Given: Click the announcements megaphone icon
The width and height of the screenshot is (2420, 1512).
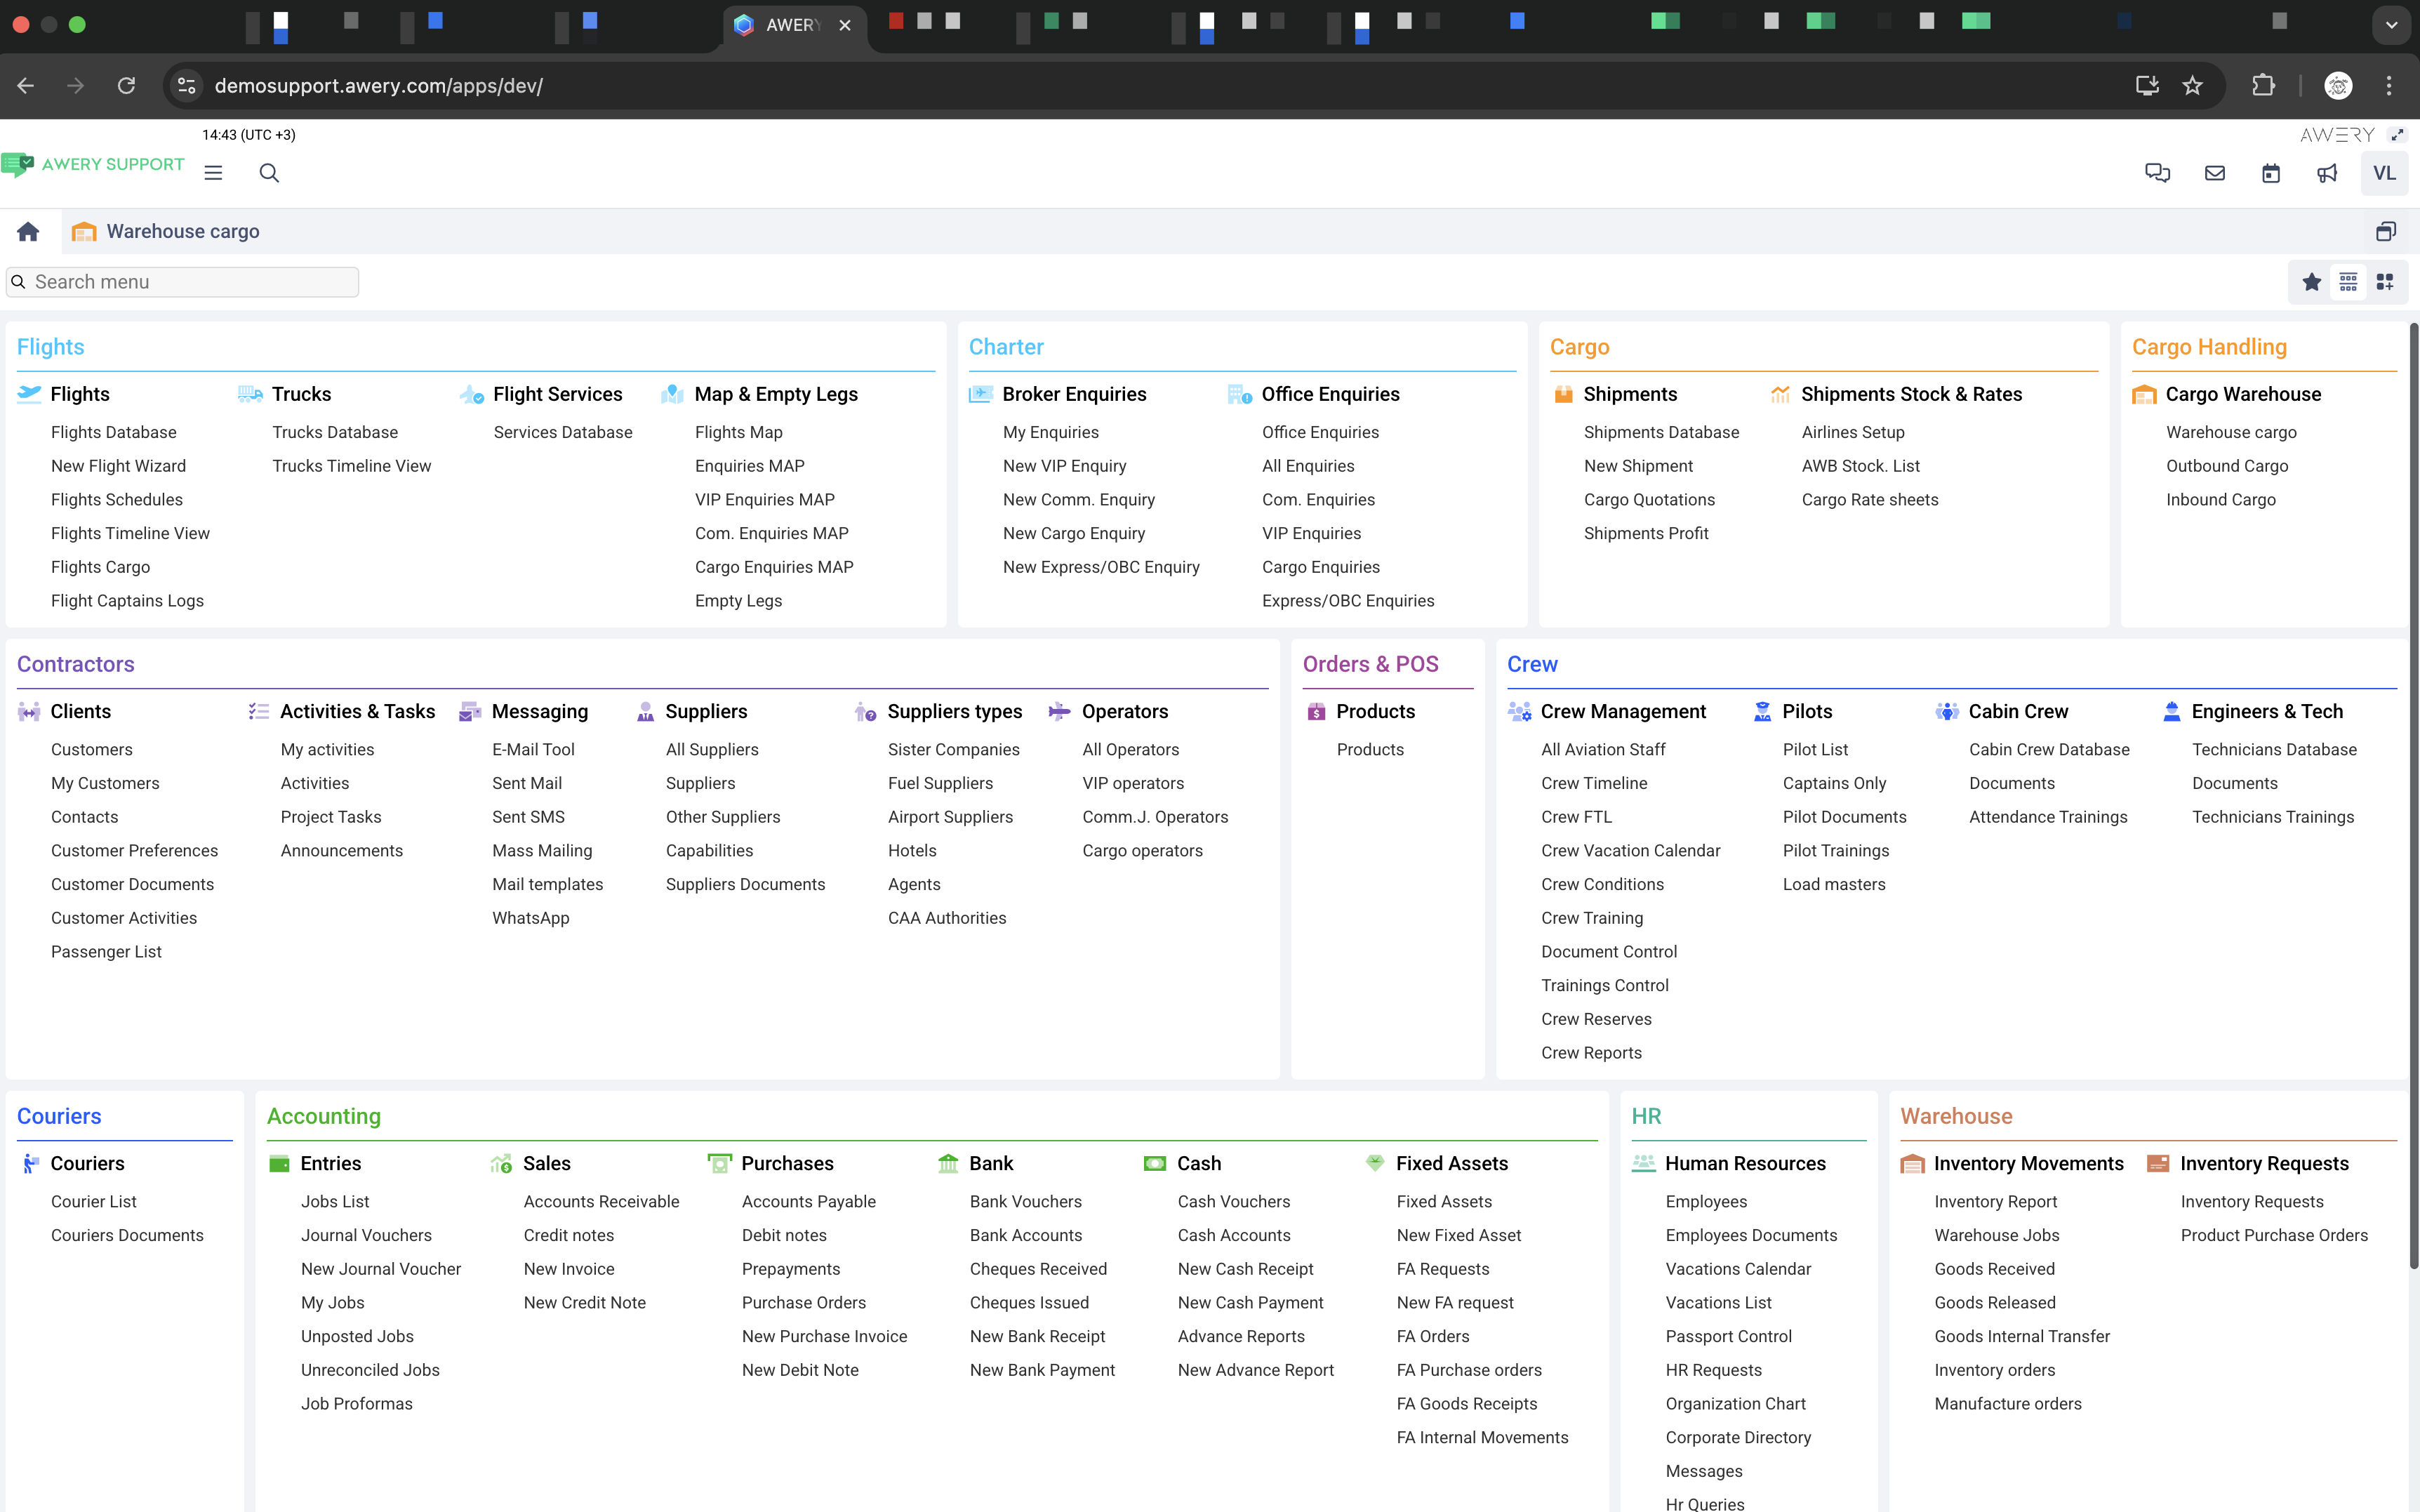Looking at the screenshot, I should (x=2327, y=173).
